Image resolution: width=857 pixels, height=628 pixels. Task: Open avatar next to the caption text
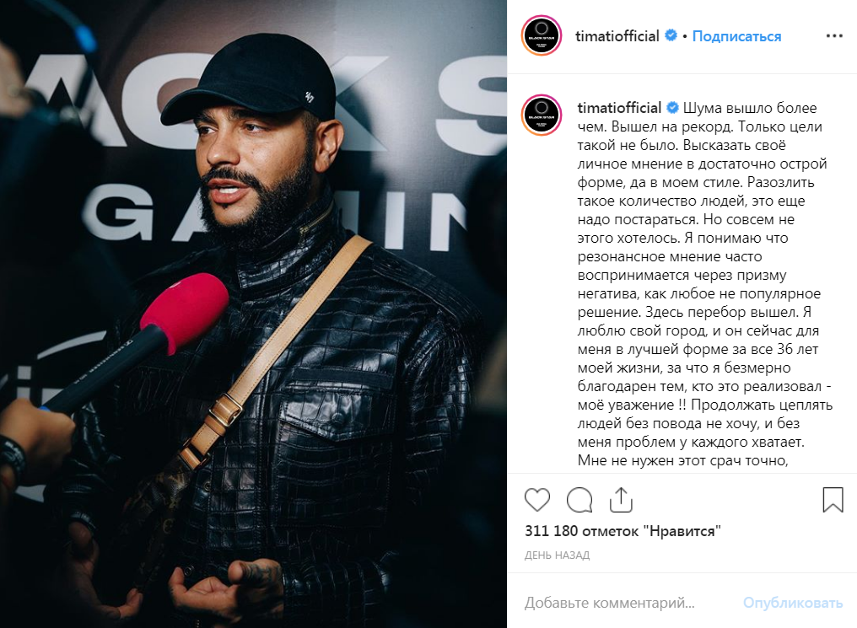(541, 115)
